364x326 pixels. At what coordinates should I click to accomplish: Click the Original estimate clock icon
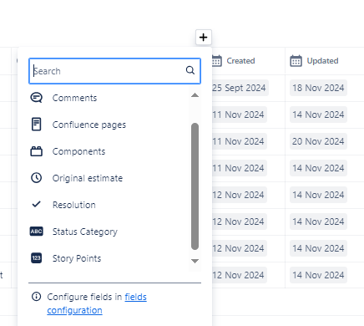36,178
